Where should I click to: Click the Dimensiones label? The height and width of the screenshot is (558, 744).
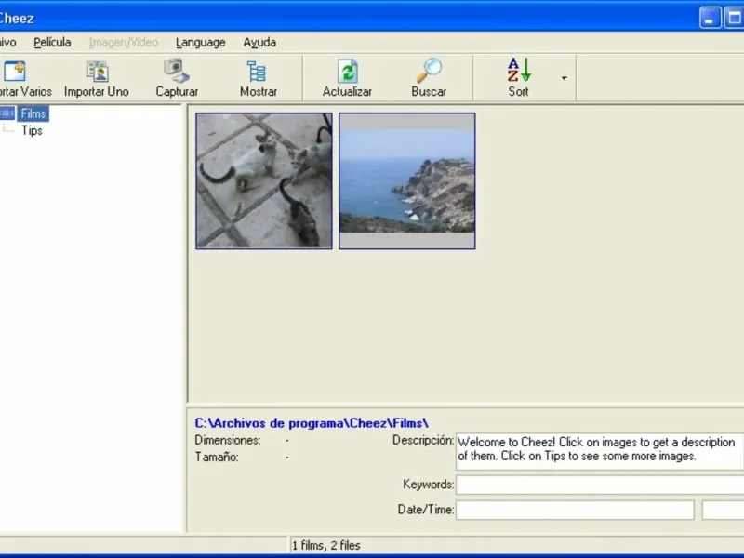tap(228, 440)
